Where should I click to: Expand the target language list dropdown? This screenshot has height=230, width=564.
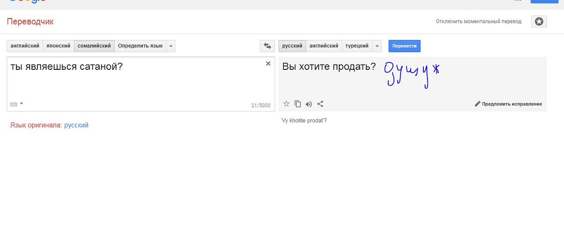pos(377,46)
